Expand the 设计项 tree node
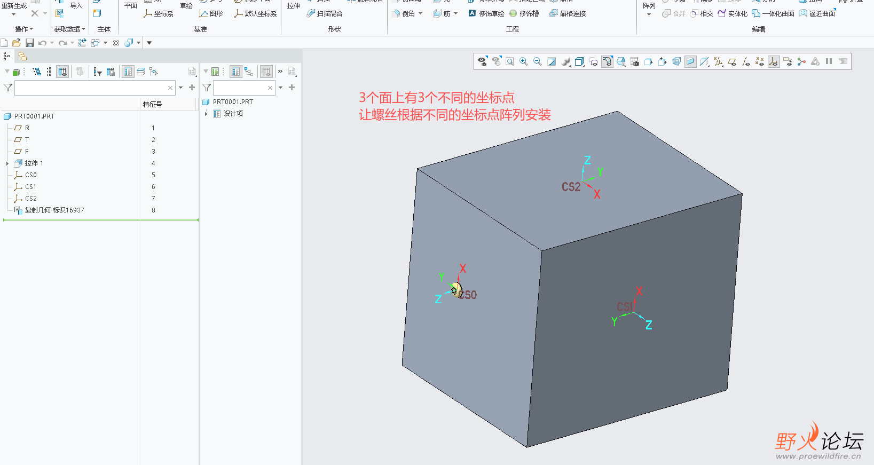This screenshot has width=874, height=465. [x=206, y=114]
